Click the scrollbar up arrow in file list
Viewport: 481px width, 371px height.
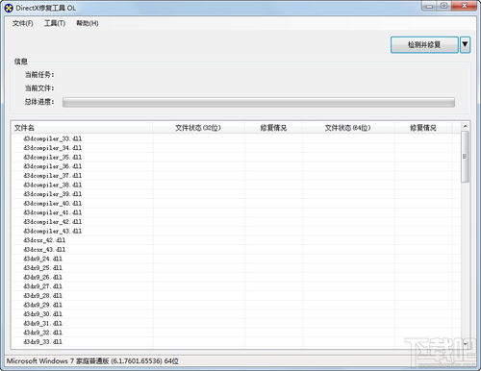(465, 127)
